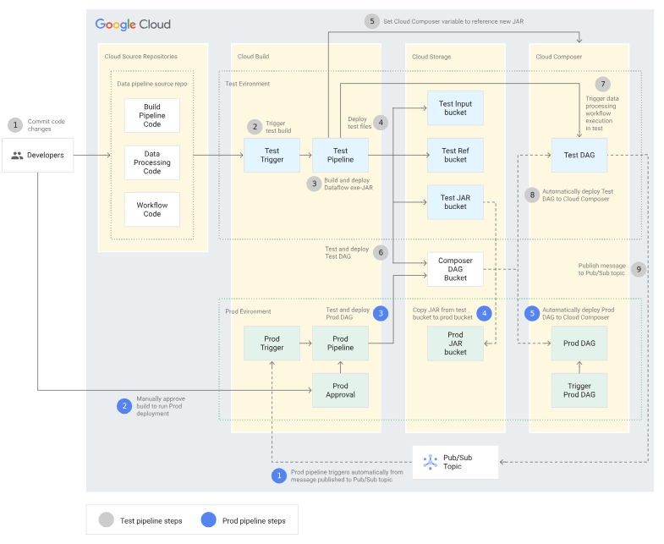Screen dimensions: 664x544
Task: Click the Test DAG node
Action: [579, 155]
